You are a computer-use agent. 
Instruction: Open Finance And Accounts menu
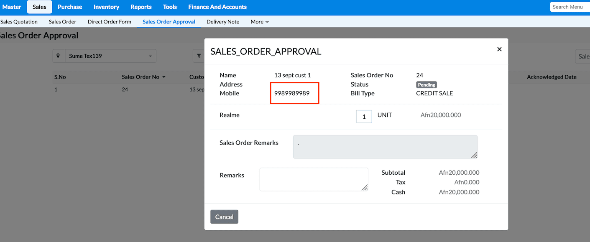coord(217,7)
